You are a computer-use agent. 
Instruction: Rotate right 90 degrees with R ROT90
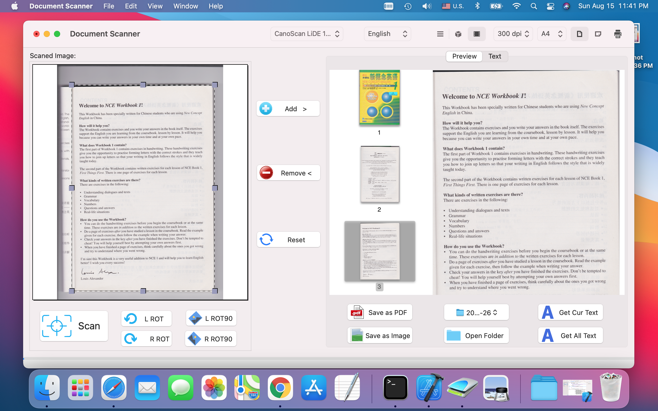(211, 339)
